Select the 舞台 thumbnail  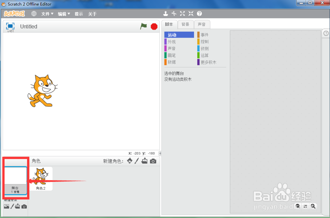[15, 180]
